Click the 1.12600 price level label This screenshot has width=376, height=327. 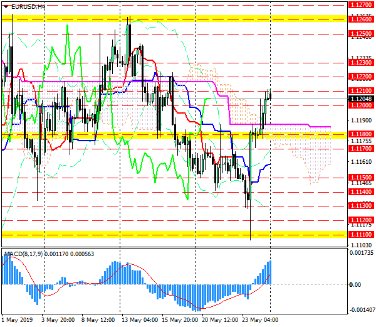(362, 19)
